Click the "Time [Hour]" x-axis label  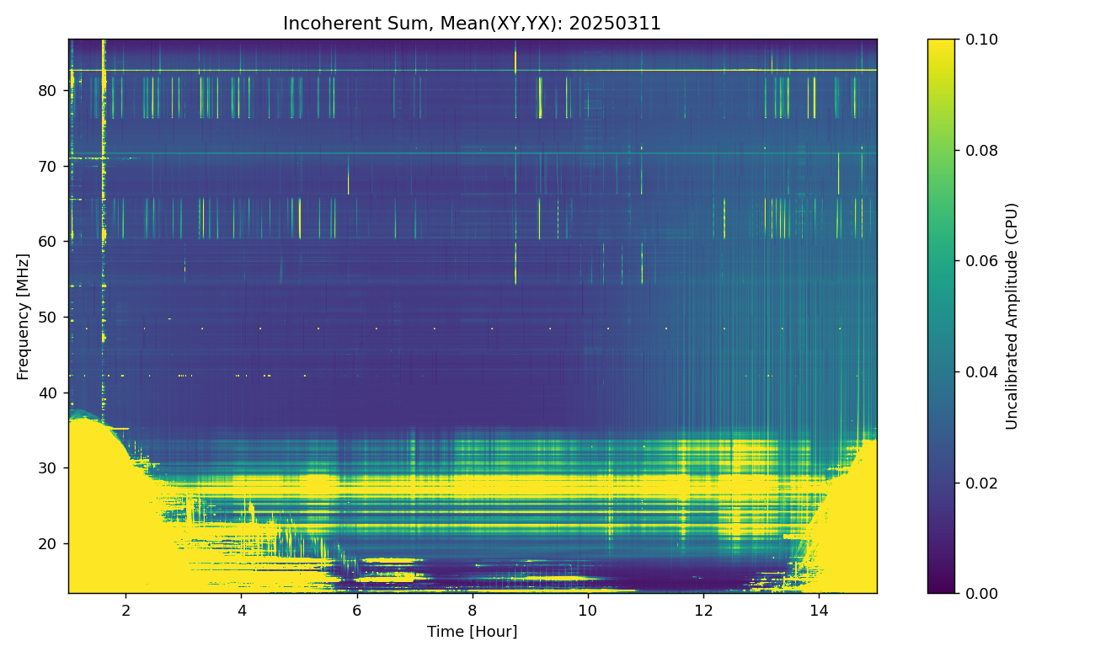click(472, 632)
